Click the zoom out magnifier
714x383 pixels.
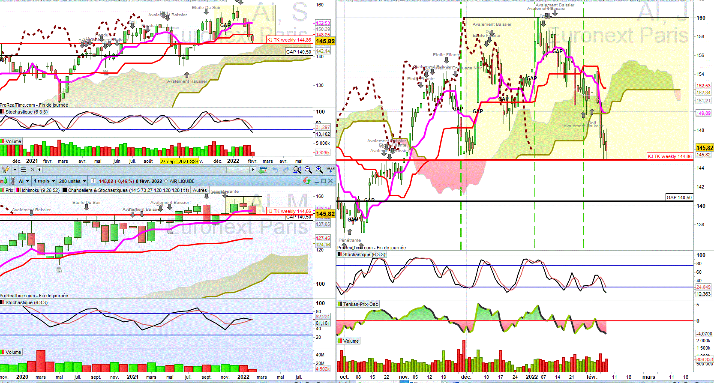click(x=308, y=170)
